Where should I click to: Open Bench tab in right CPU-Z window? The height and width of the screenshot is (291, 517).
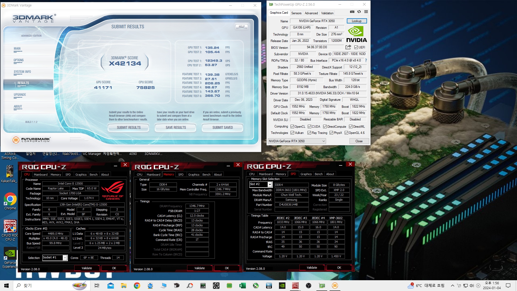click(x=319, y=174)
